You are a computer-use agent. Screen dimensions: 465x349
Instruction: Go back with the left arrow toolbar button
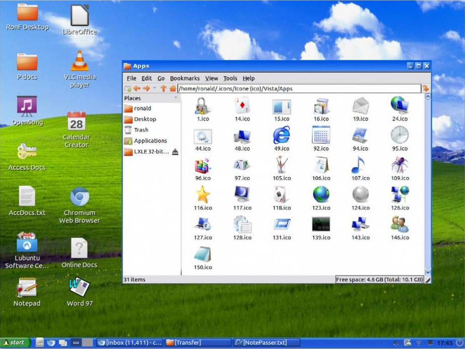point(137,88)
